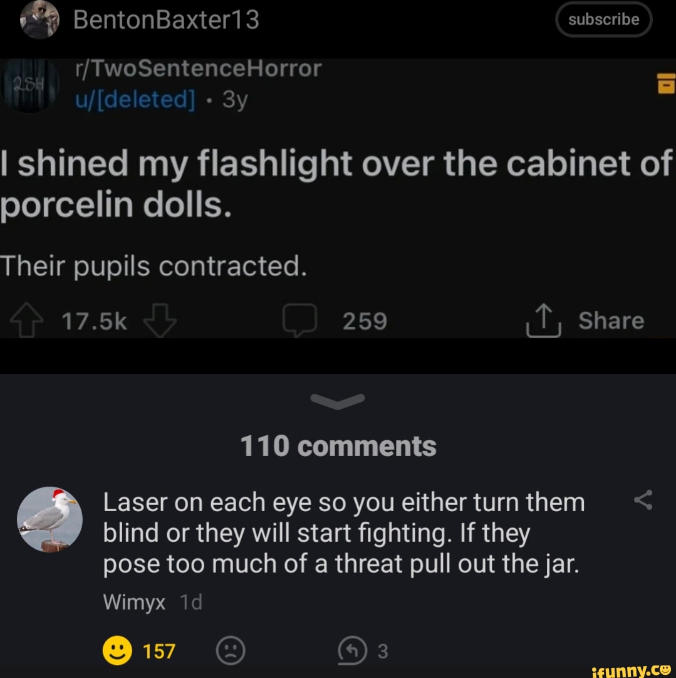
Task: Expand all 110 comments
Action: click(x=338, y=445)
